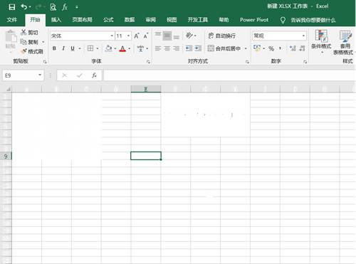Image resolution: width=356 pixels, height=264 pixels.
Task: Align text right
Action: [177, 48]
